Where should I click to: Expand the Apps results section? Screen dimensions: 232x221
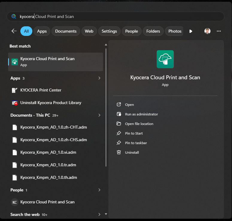pos(99,78)
